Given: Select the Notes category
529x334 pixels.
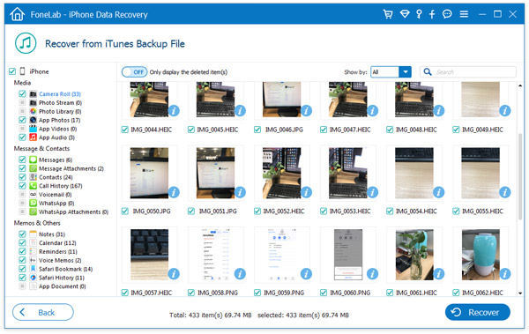Looking at the screenshot, I should click(x=52, y=234).
